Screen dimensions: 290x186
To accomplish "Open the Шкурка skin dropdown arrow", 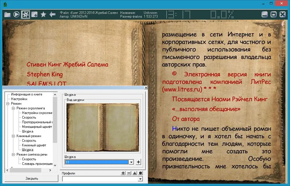I will 131,162.
